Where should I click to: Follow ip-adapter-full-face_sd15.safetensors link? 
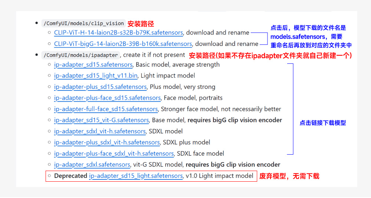tap(106, 109)
